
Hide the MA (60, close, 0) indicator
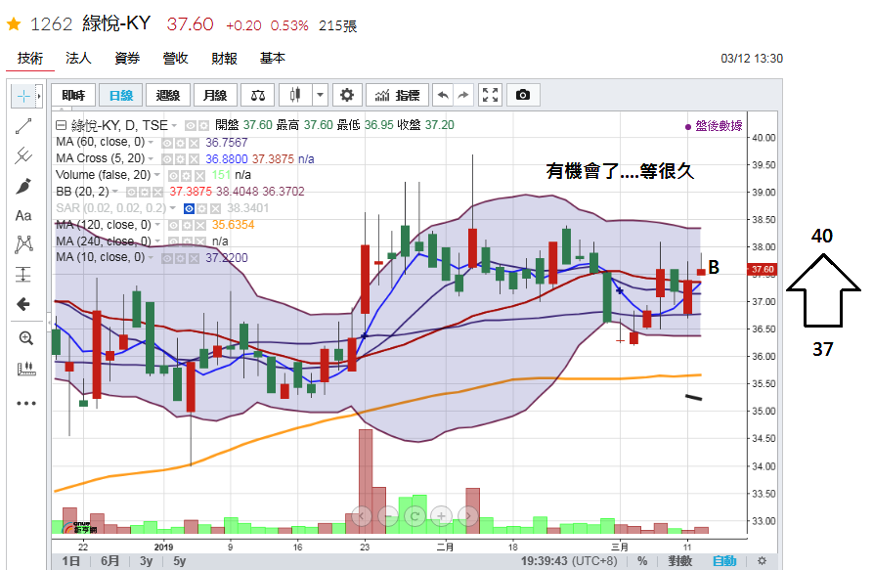(166, 143)
